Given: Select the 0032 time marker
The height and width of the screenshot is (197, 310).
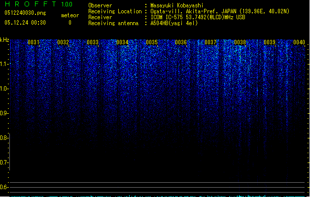Looking at the screenshot, I should coord(63,42).
